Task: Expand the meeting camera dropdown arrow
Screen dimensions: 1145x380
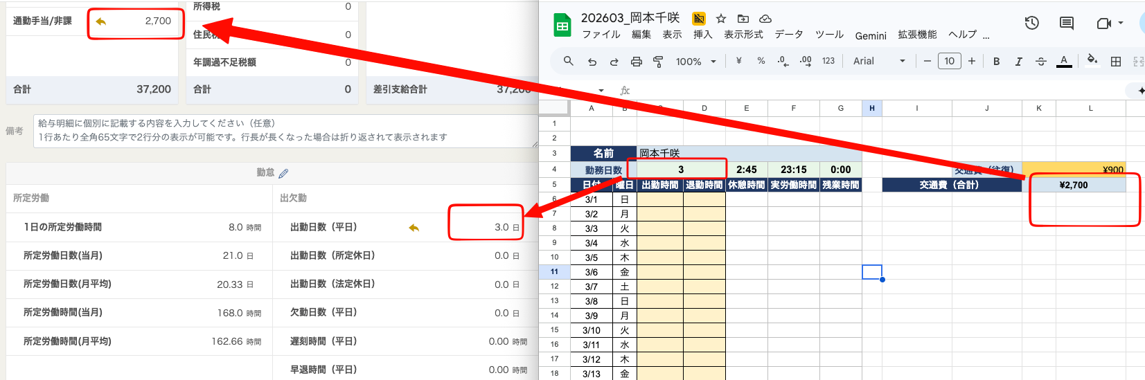Action: [x=1121, y=24]
